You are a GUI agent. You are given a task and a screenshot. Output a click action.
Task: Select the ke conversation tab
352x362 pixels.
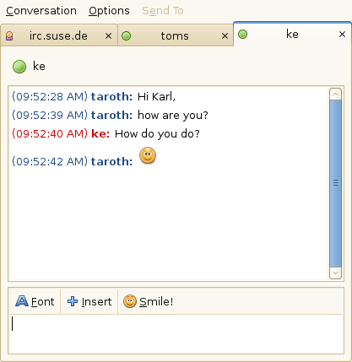pyautogui.click(x=292, y=35)
